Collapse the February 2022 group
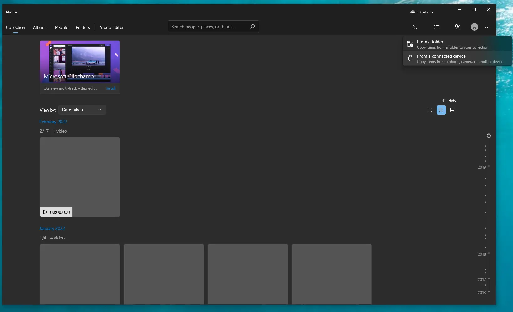The height and width of the screenshot is (312, 513). pyautogui.click(x=53, y=122)
